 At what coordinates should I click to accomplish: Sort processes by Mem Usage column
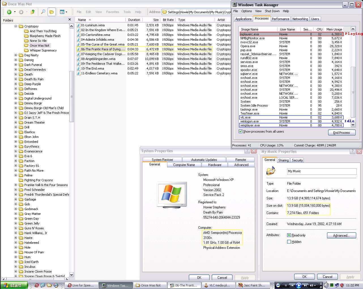point(334,29)
